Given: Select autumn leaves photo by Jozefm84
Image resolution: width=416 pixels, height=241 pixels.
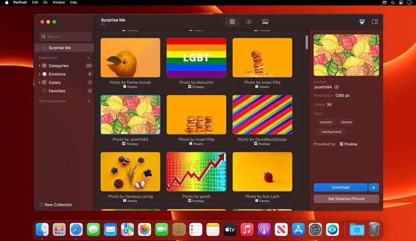Looking at the screenshot, I should pos(130,115).
